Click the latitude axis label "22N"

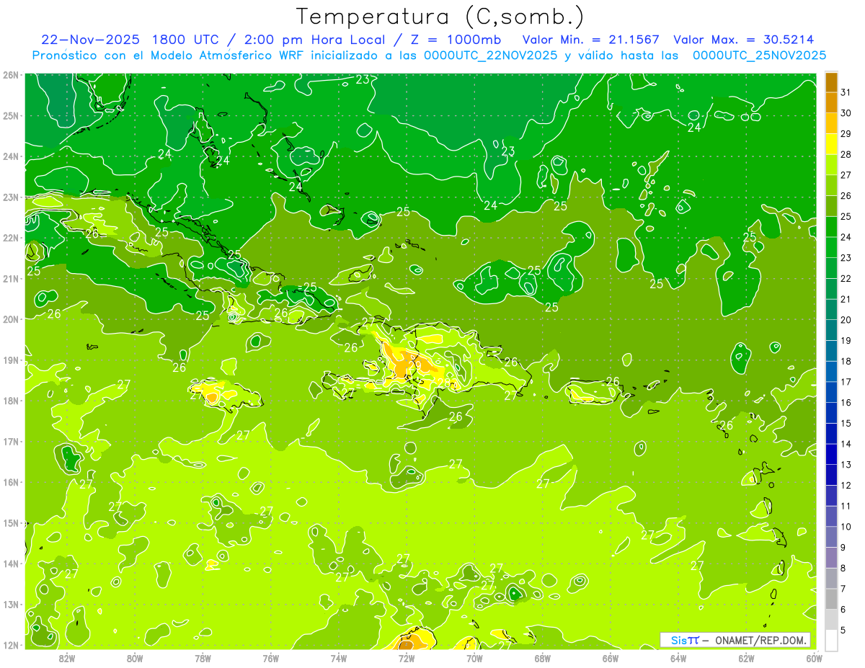pyautogui.click(x=11, y=238)
